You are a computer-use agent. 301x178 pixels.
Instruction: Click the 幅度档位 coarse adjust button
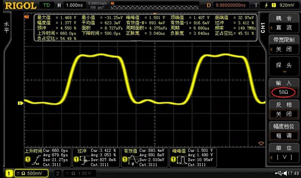point(283,131)
